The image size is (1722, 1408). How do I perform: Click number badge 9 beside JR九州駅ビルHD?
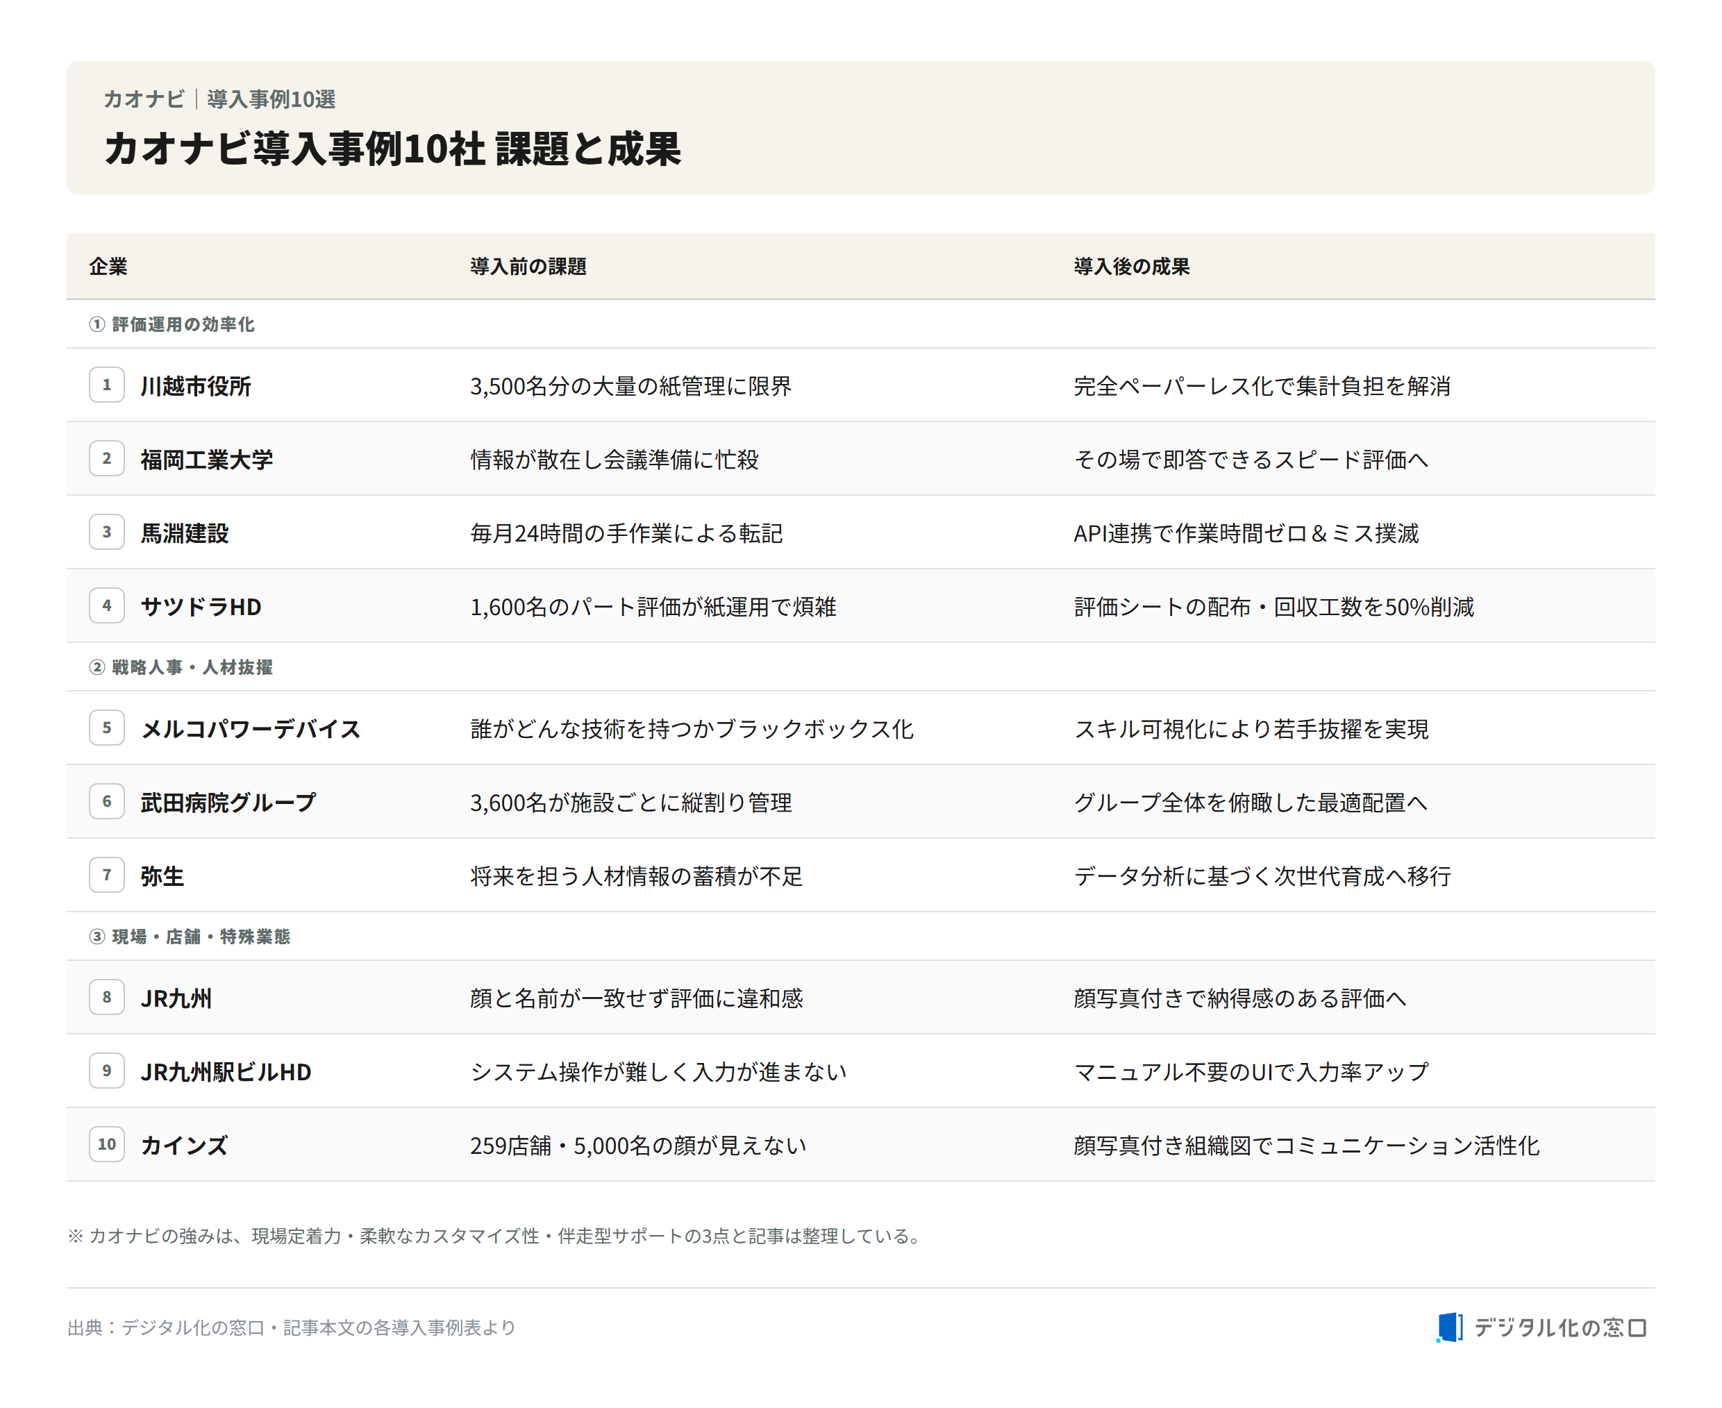(x=106, y=1071)
